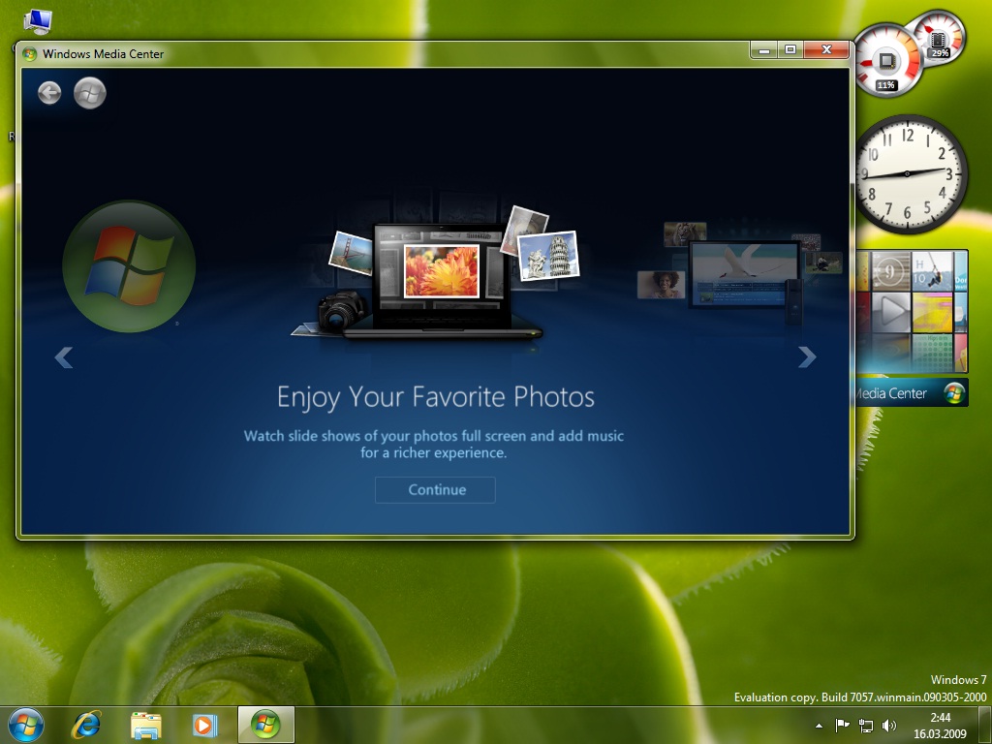The image size is (992, 744).
Task: Open Windows Explorer from the taskbar
Action: click(x=146, y=725)
